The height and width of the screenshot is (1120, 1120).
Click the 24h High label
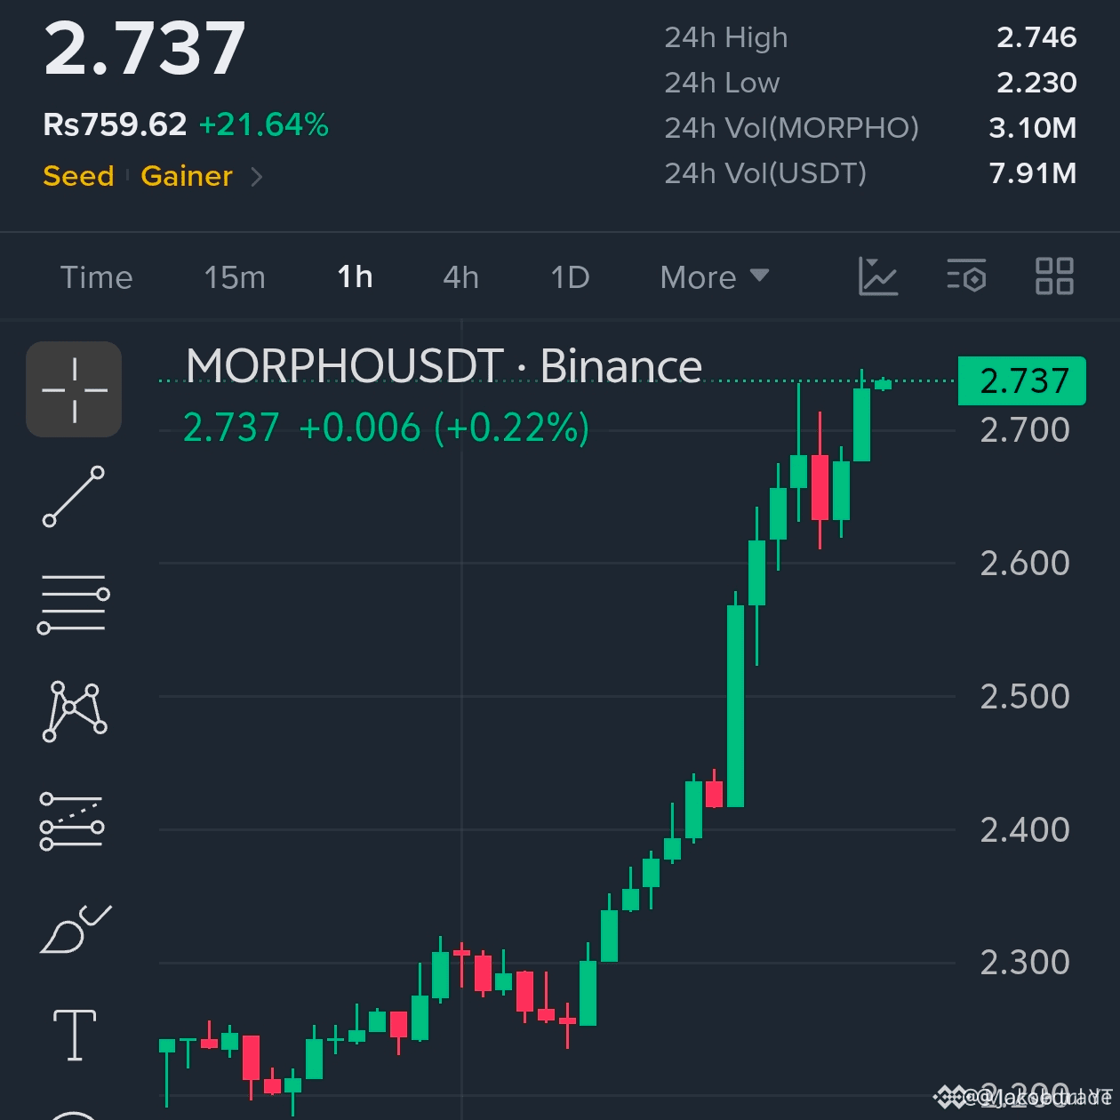(x=726, y=37)
